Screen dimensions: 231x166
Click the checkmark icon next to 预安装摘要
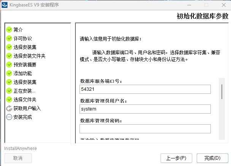click(9, 65)
